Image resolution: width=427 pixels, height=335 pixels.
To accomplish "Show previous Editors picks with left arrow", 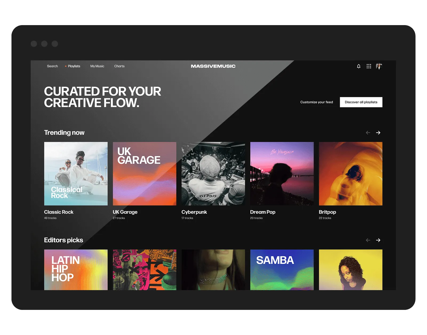I will coord(368,240).
